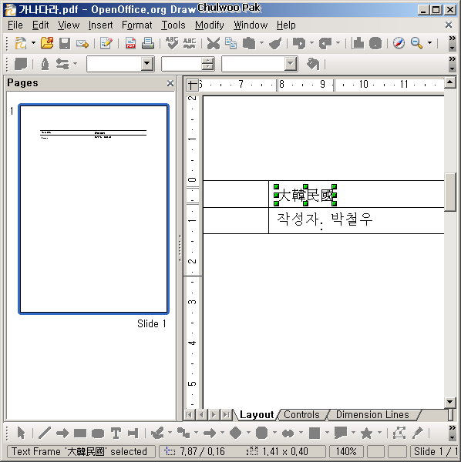Screen dimensions: 461x462
Task: Toggle Edit File mode icon
Action: tap(106, 43)
